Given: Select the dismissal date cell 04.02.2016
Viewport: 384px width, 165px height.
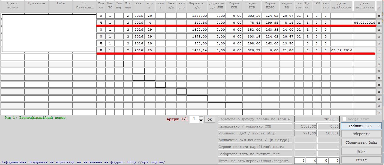Looking at the screenshot, I should tap(364, 22).
